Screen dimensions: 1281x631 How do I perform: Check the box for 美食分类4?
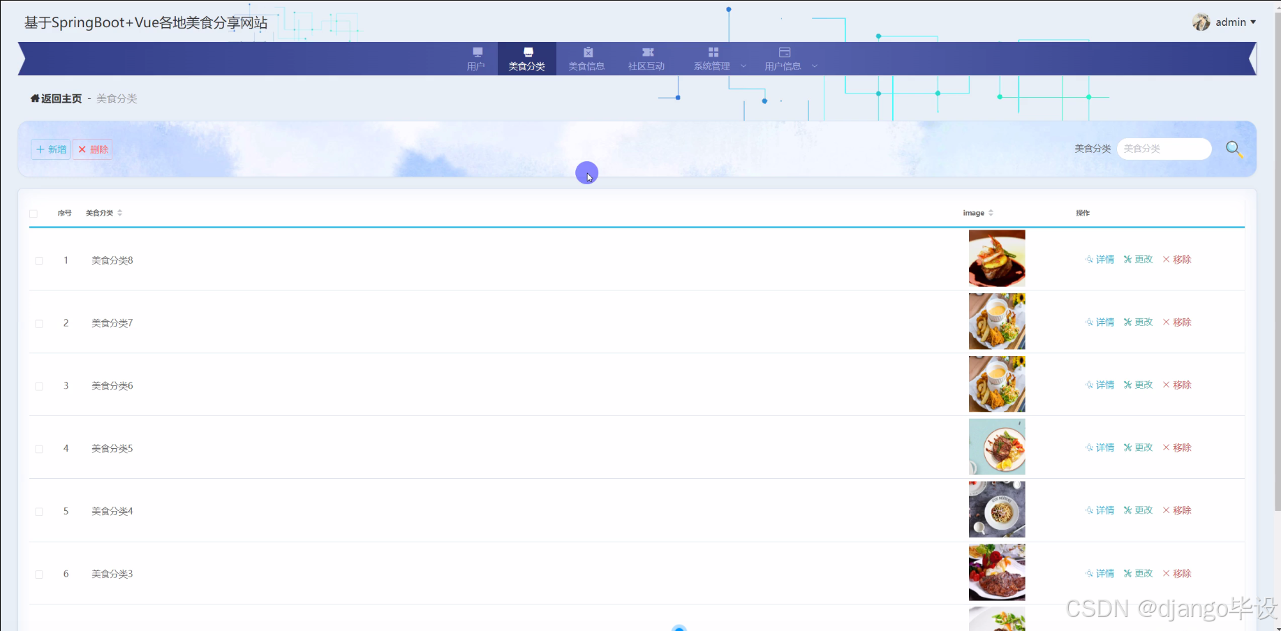(39, 512)
